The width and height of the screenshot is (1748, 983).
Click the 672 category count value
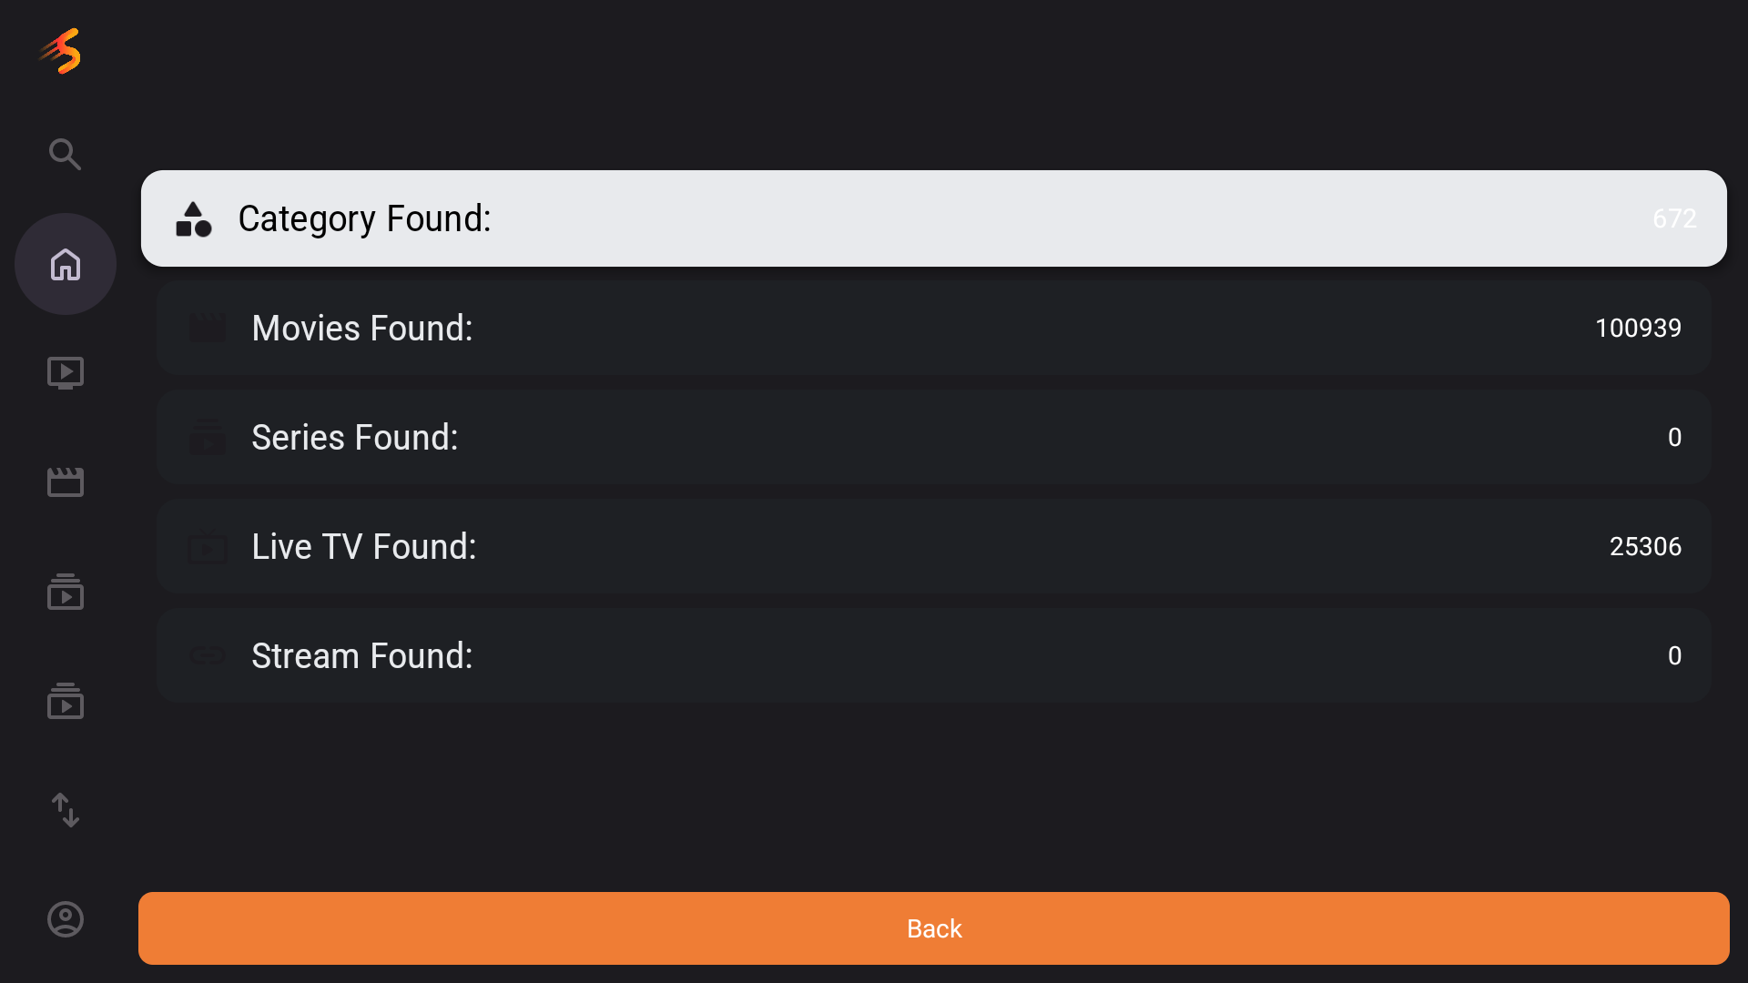(1674, 218)
